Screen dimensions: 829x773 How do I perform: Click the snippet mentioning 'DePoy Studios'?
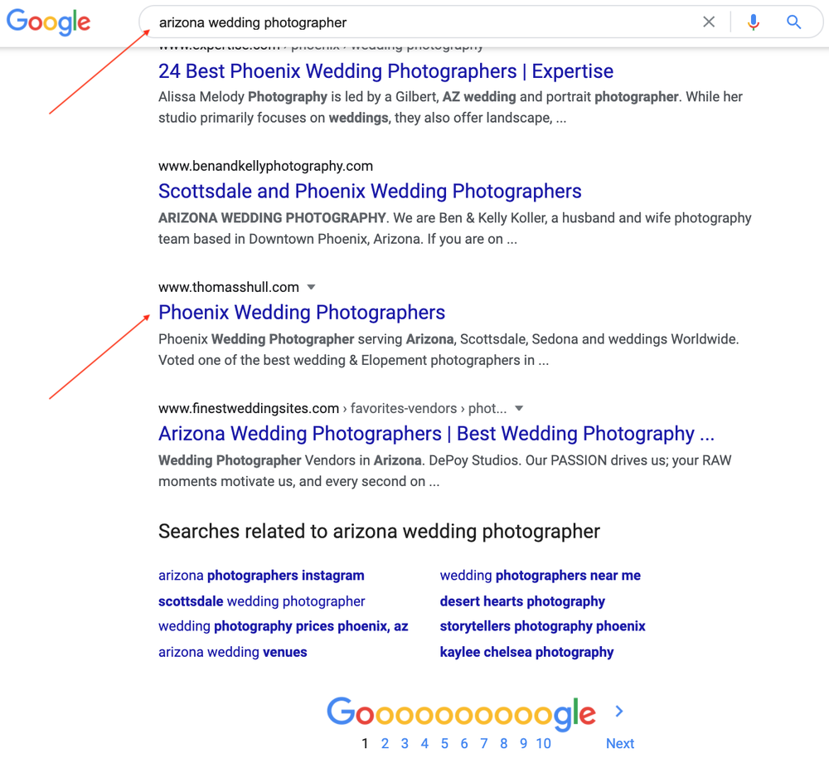click(x=444, y=471)
